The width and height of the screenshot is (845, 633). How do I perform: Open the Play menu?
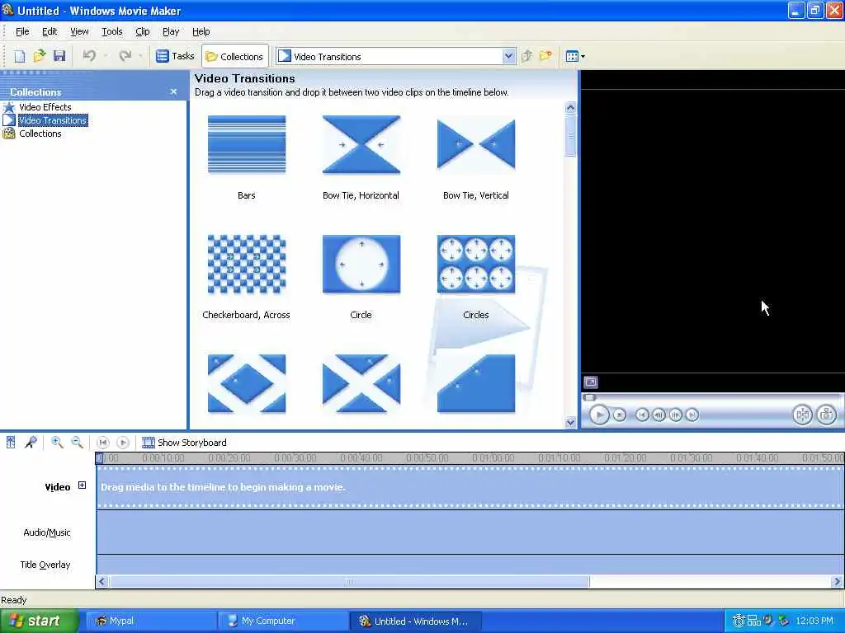click(x=171, y=31)
